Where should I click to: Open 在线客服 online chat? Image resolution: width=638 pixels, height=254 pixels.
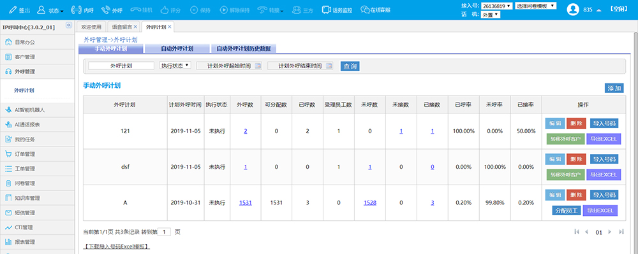tap(376, 10)
